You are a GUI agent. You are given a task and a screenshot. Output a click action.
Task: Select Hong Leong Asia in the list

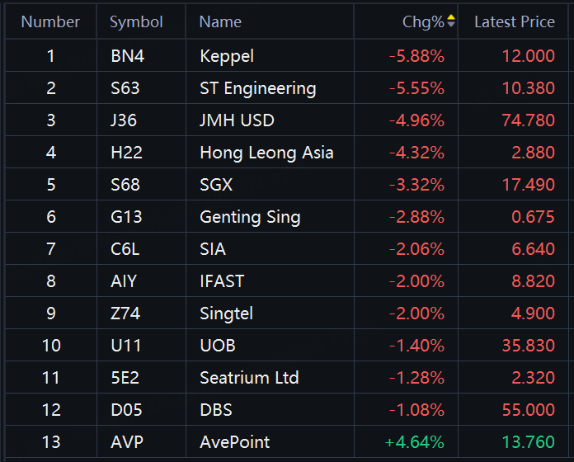(266, 153)
